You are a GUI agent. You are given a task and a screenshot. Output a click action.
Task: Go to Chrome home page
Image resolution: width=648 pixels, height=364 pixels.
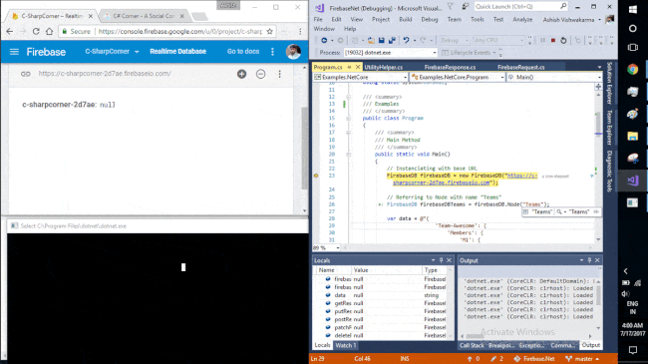tap(49, 32)
